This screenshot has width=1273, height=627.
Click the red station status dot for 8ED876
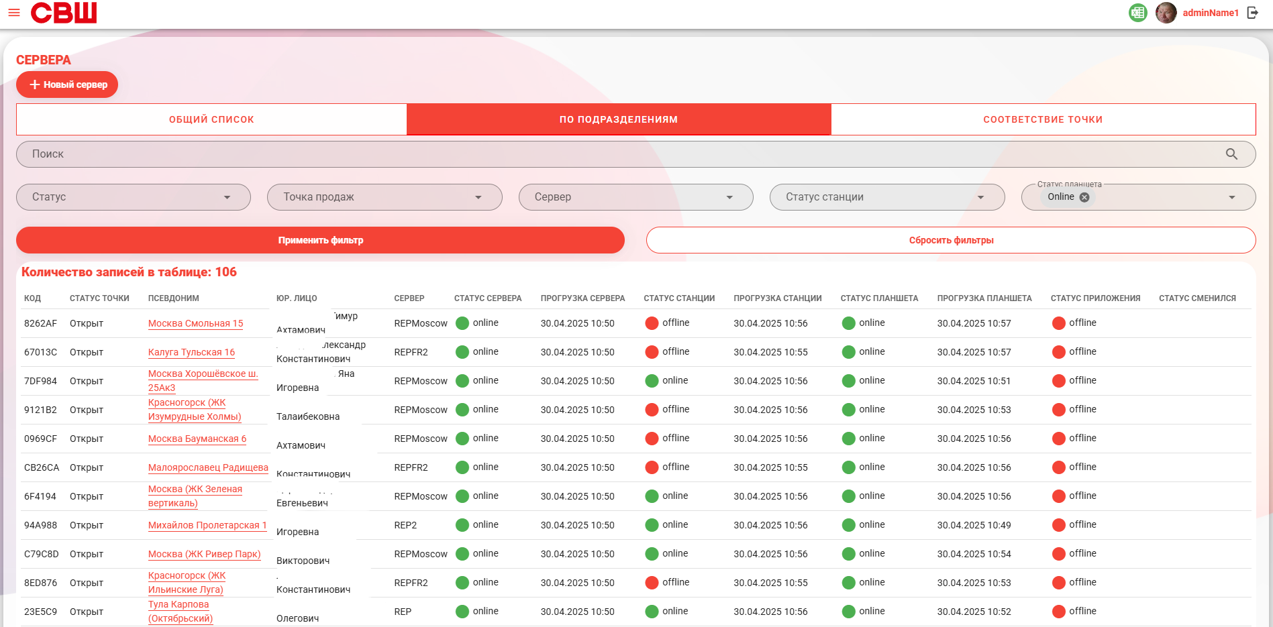coord(652,583)
